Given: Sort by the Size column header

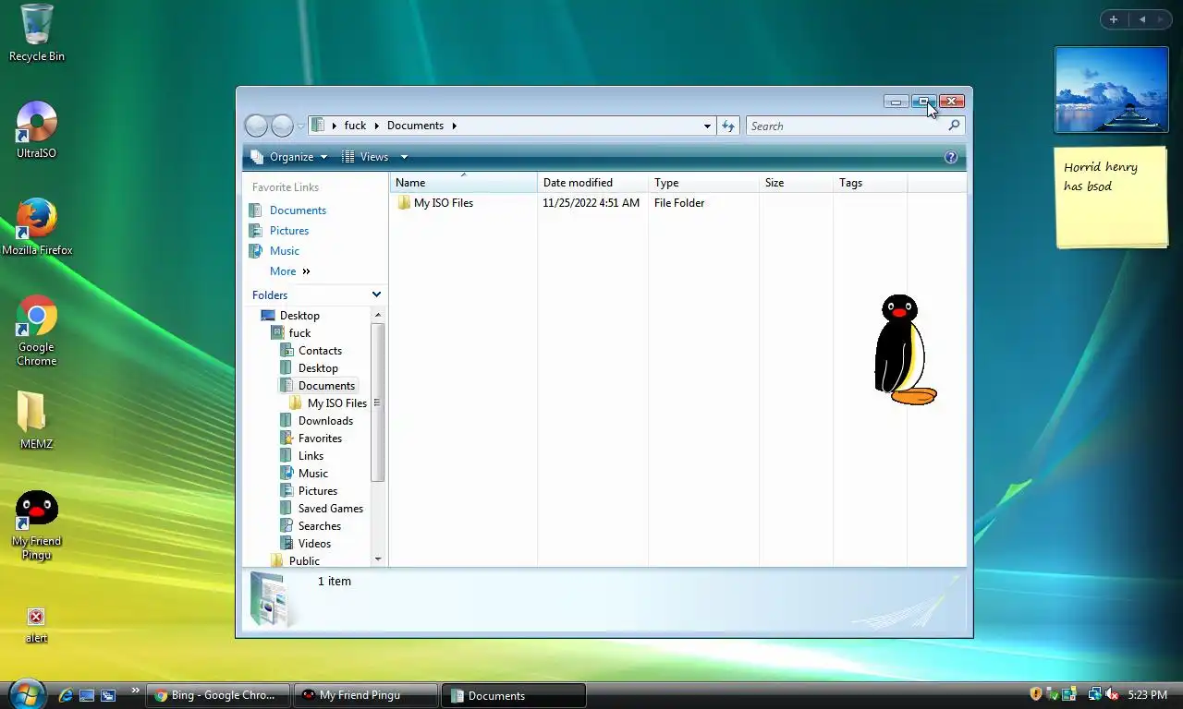Looking at the screenshot, I should coord(796,183).
